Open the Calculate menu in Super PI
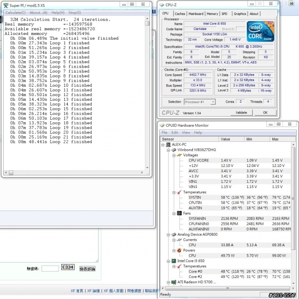The image size is (299, 299). coord(15,13)
